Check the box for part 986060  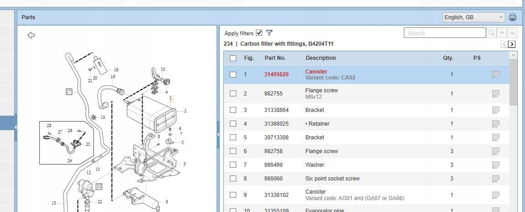click(x=233, y=179)
